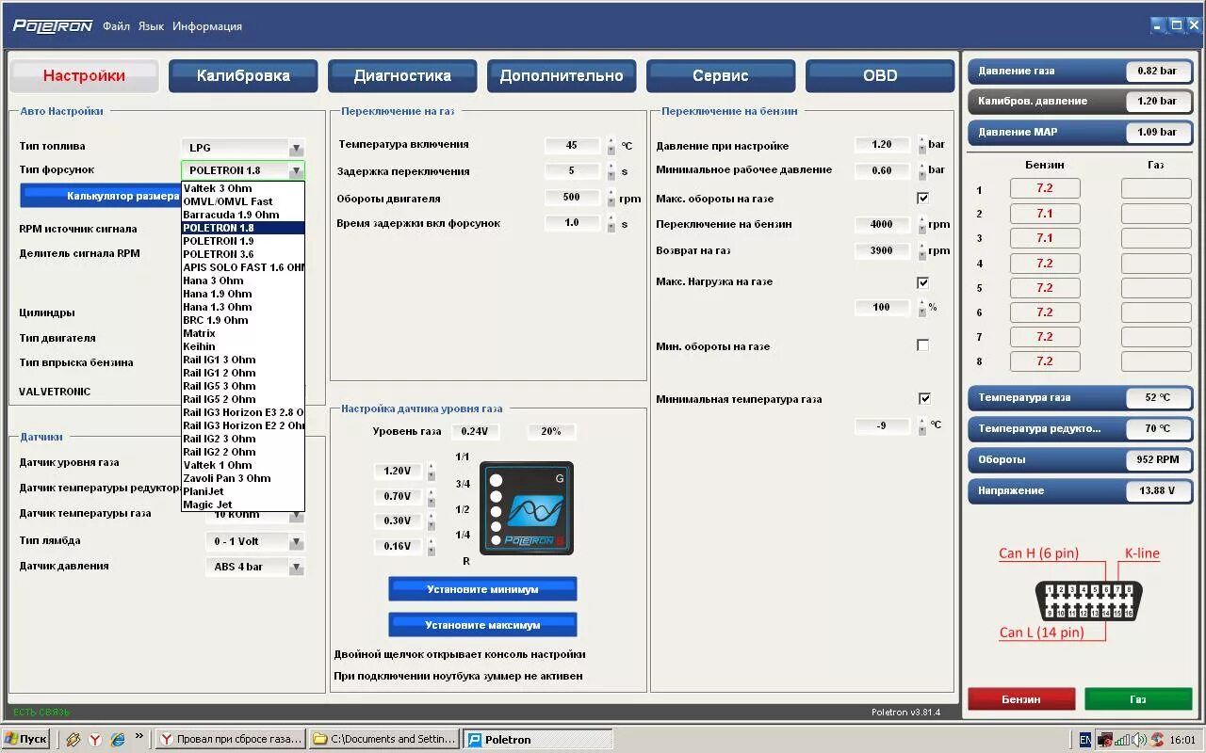The image size is (1206, 753).
Task: Click the folder icon on the C:\Documents and Settin... taskbar button
Action: pos(320,740)
